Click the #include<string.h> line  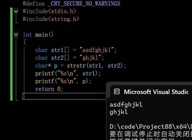click(x=51, y=19)
